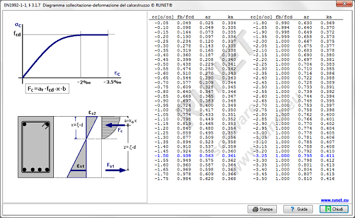This screenshot has width=355, height=218.
Task: Click the -3.5‰ axis label on the graph
Action: (x=112, y=82)
